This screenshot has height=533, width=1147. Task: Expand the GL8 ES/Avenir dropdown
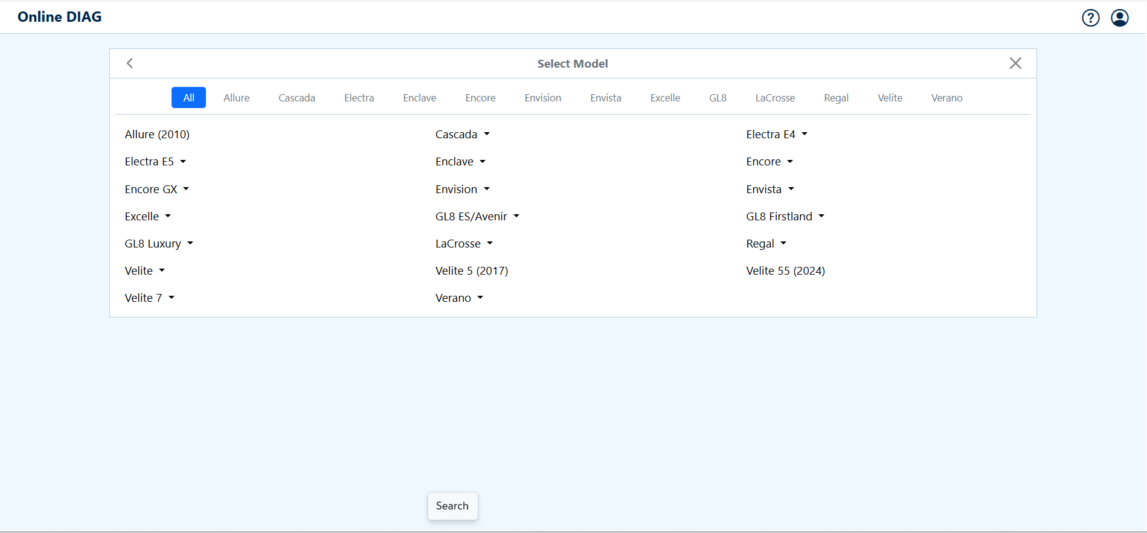(477, 217)
